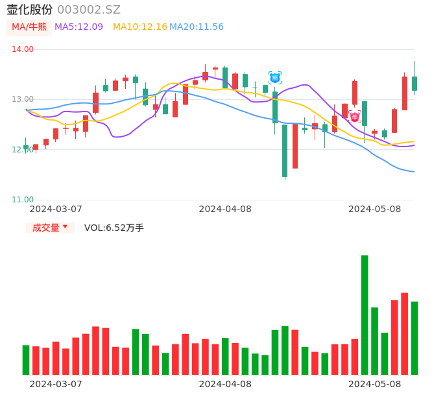Open the 成交量 indicator dropdown
The image size is (445, 393).
46,228
